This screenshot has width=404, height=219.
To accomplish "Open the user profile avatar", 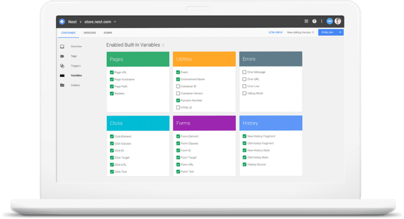I will [338, 21].
